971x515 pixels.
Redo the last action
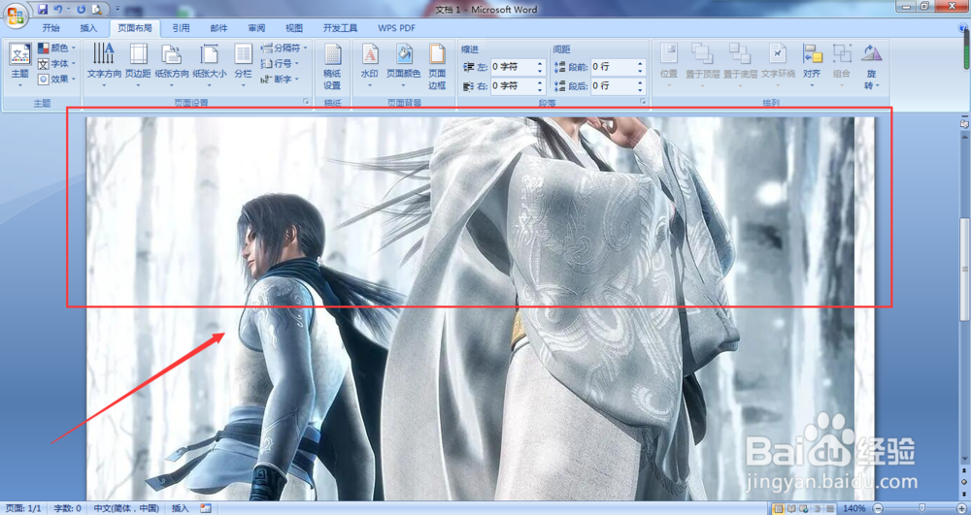click(x=82, y=10)
